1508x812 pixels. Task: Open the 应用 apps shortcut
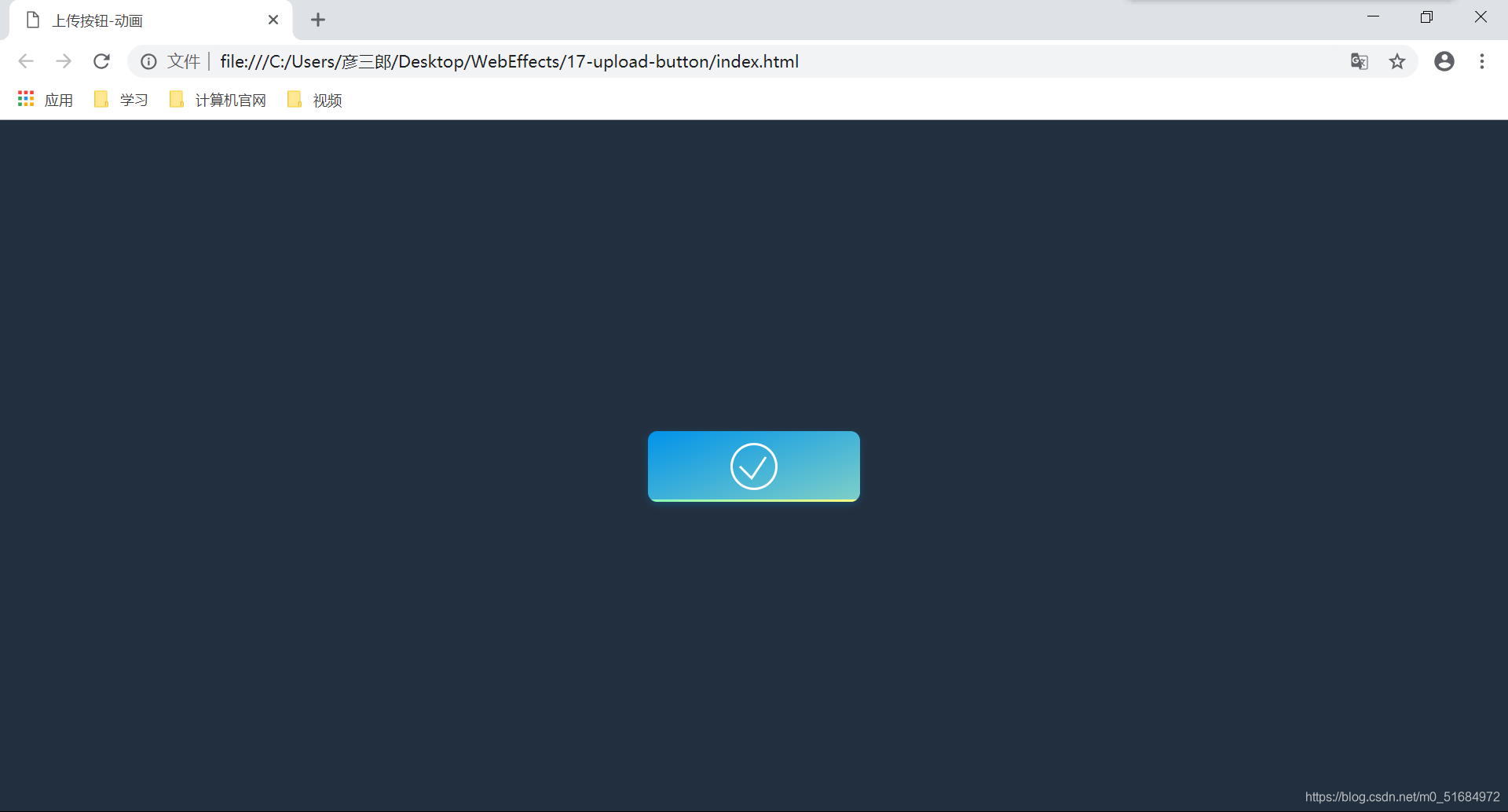[x=46, y=100]
